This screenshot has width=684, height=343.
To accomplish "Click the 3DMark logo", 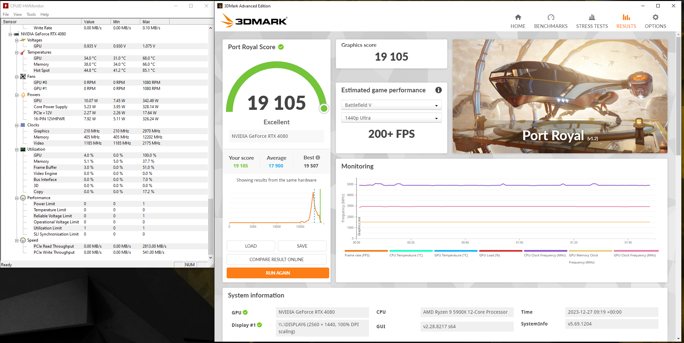I will point(254,21).
